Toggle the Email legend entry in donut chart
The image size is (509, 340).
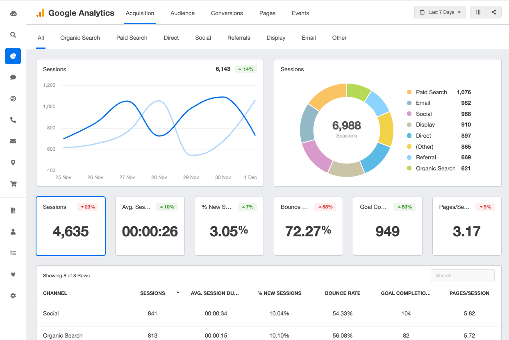click(423, 103)
